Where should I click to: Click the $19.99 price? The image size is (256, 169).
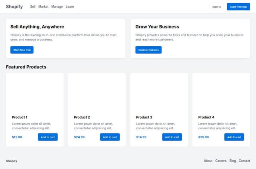[17, 137]
